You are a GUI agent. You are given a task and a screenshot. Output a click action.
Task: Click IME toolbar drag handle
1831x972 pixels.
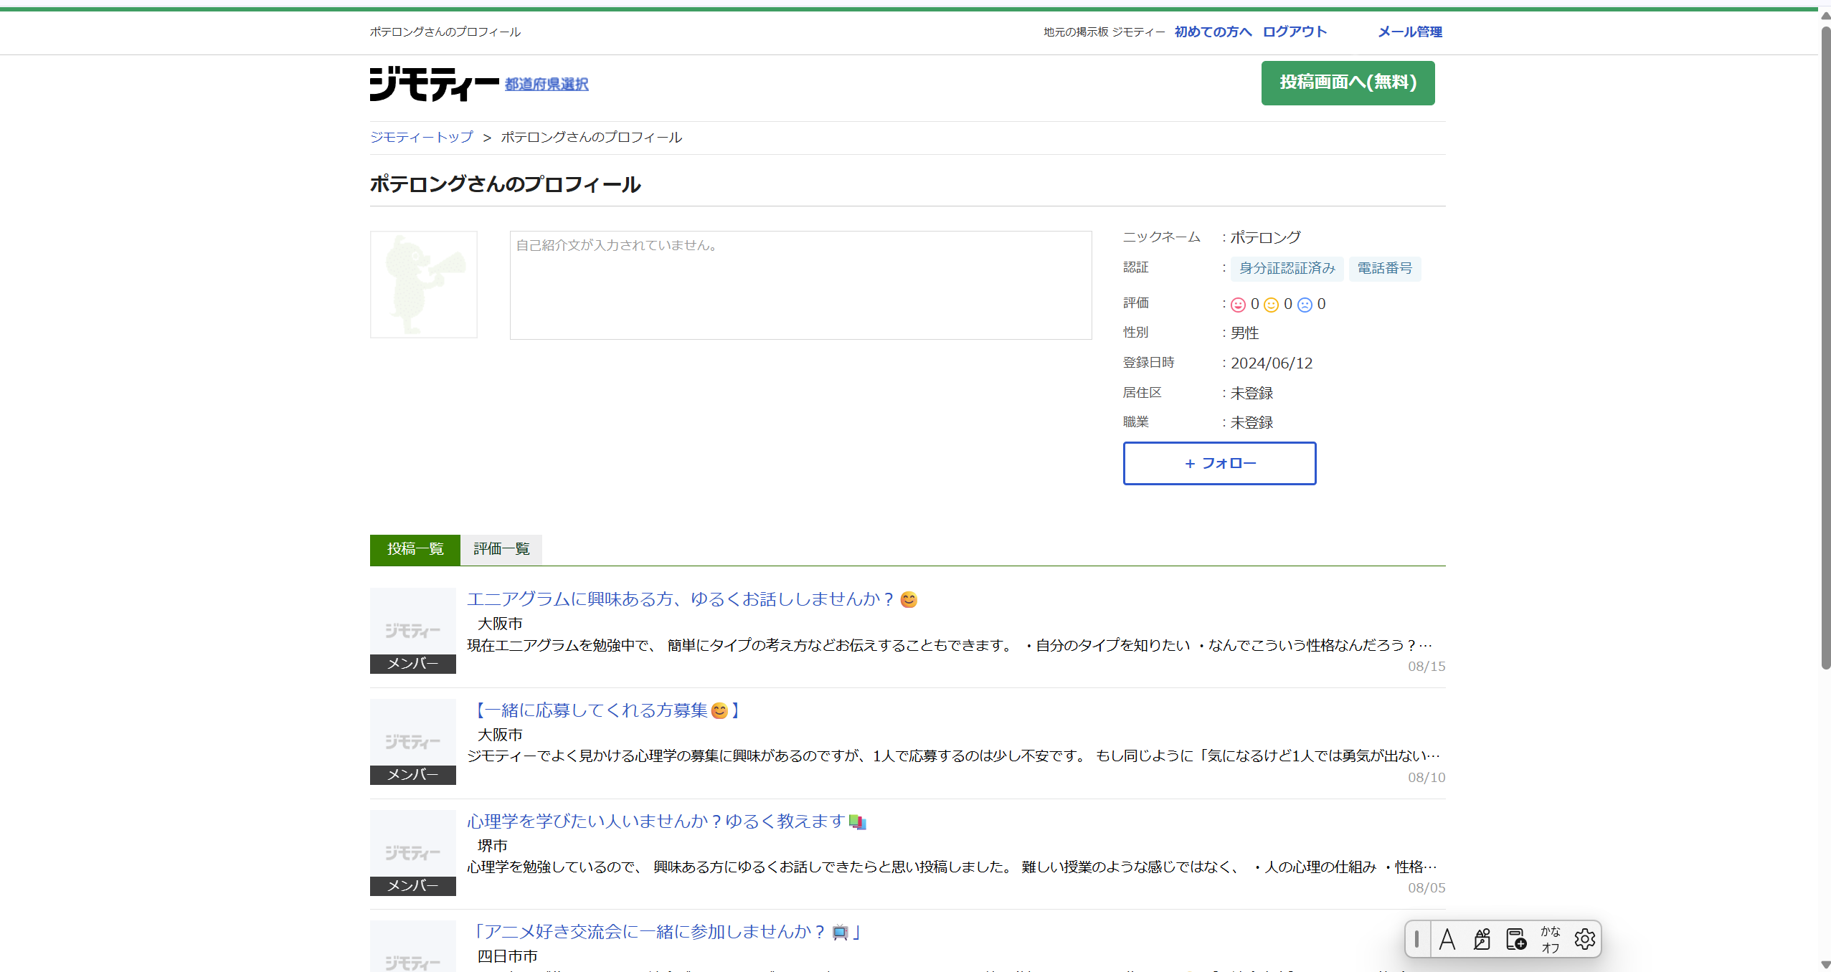[x=1417, y=939]
